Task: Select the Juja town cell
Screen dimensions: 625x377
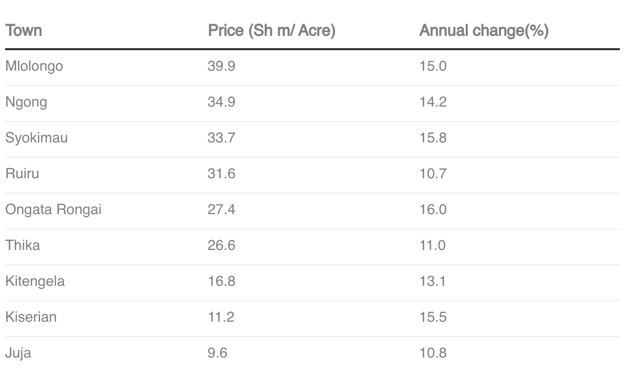Action: (18, 353)
